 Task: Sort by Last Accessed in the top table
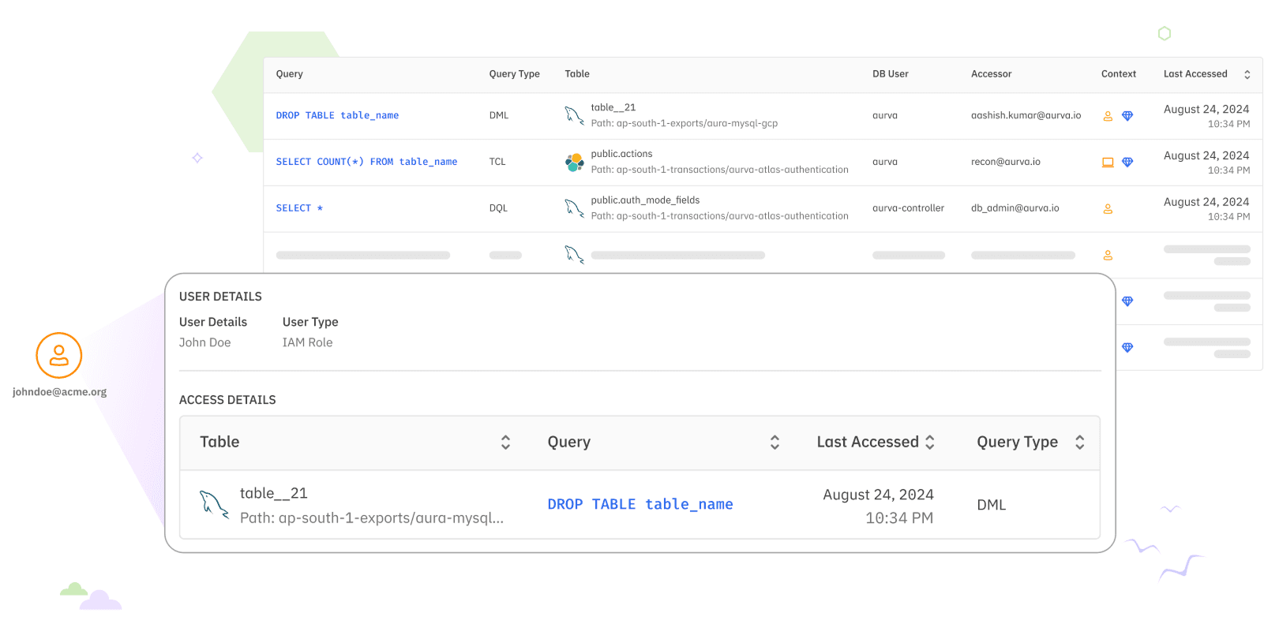point(1247,75)
